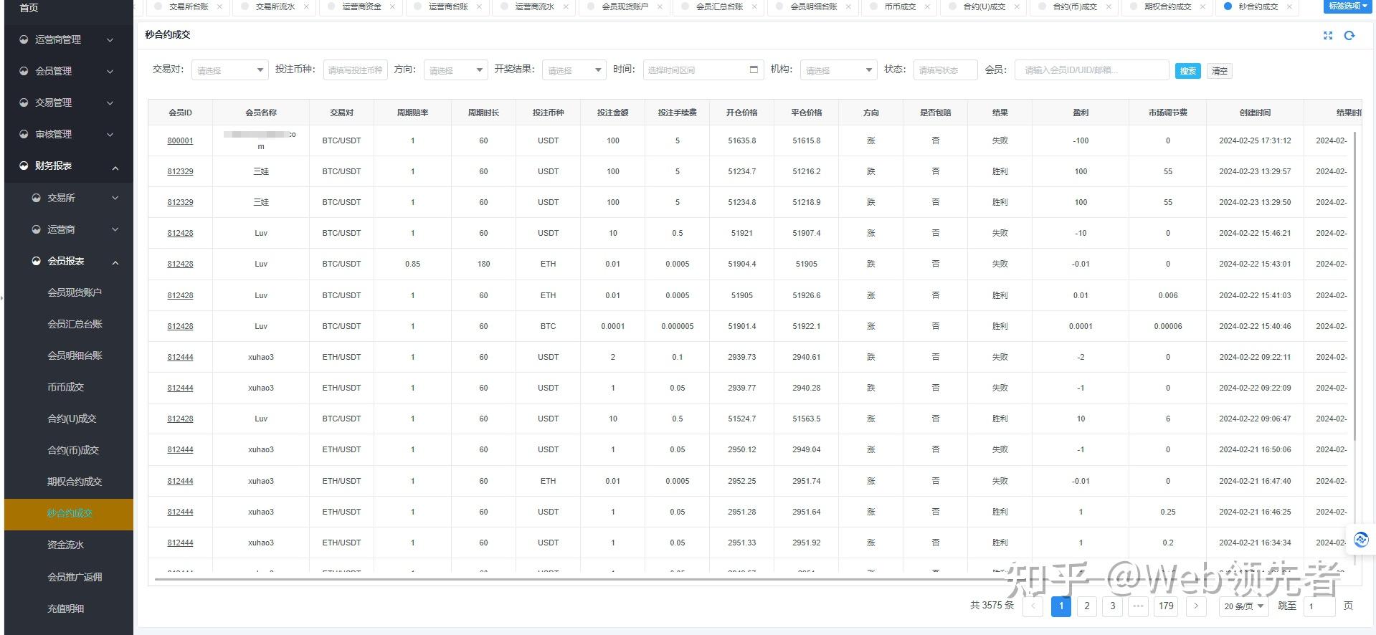Open member ID 800001 link

(x=180, y=141)
